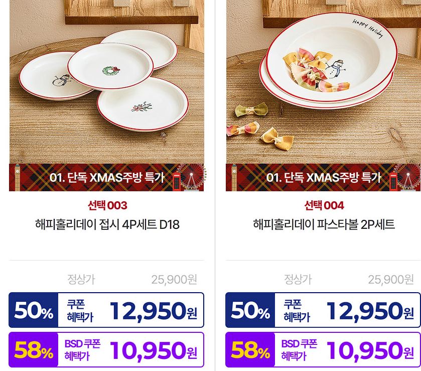
Task: Open the 해피홀리데이 파스타볼 2P세트 title
Action: 324,224
